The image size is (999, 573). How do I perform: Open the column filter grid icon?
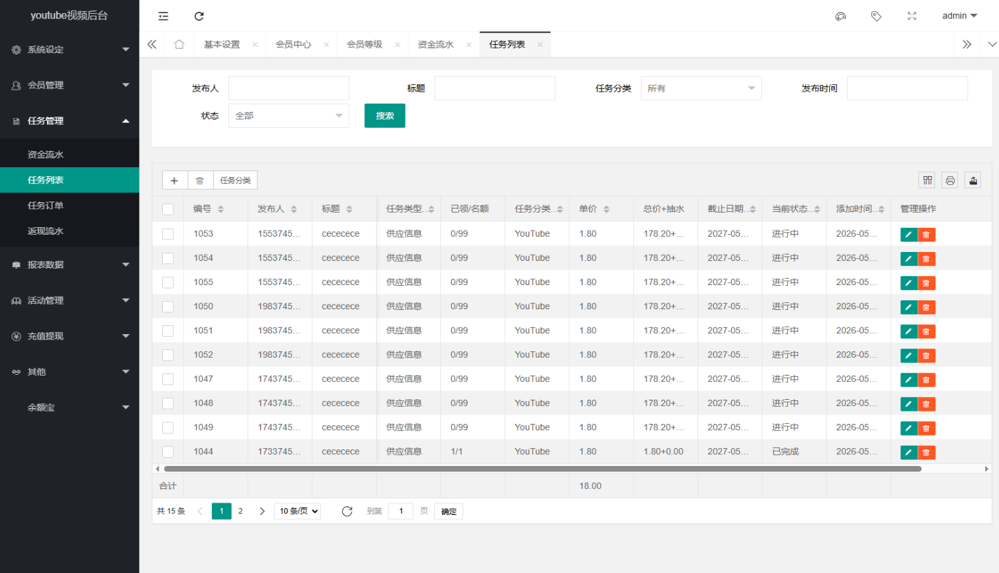[928, 180]
